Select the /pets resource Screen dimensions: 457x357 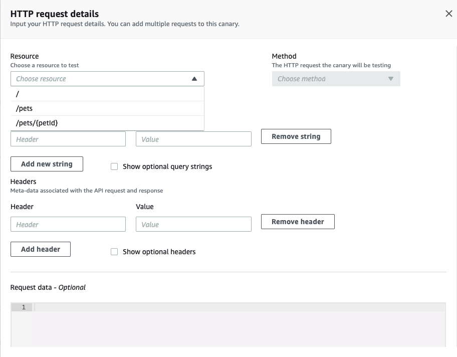coord(107,108)
